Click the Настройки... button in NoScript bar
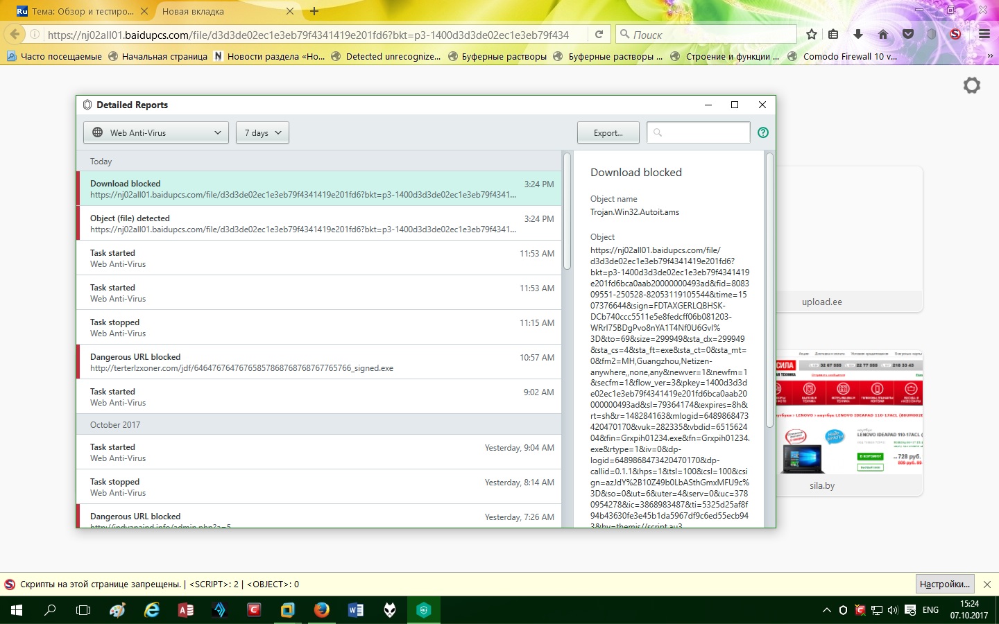999x624 pixels. point(944,584)
